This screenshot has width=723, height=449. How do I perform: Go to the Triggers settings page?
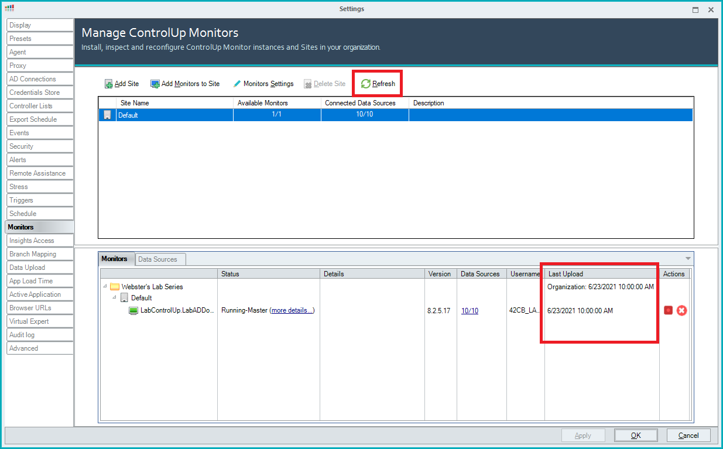tap(21, 200)
